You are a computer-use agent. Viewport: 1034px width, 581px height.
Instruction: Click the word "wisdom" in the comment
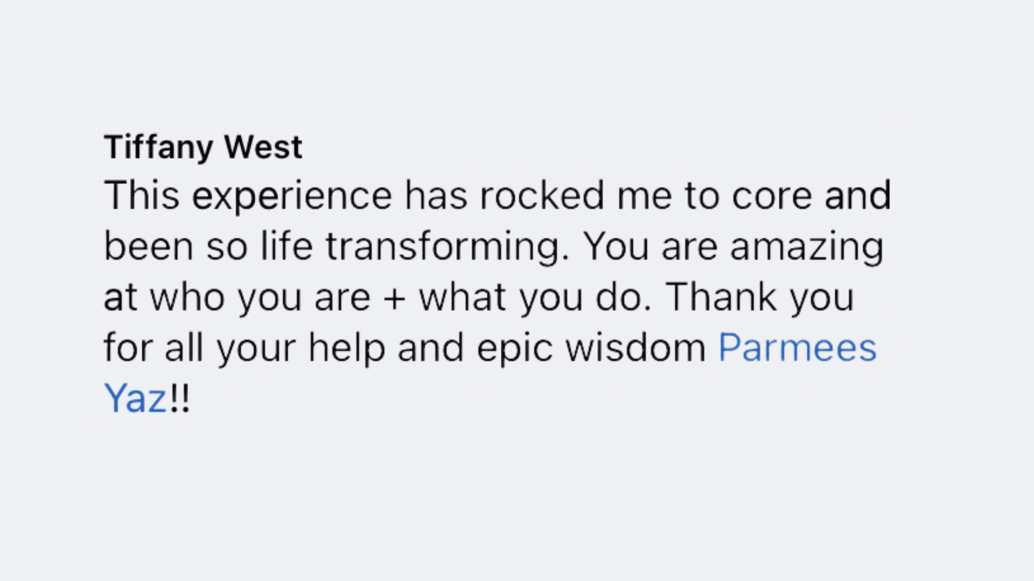pos(635,348)
